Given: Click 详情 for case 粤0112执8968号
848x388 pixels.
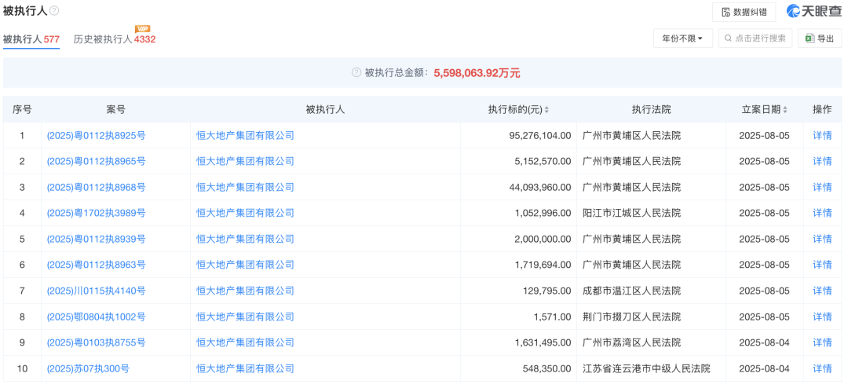Looking at the screenshot, I should point(822,187).
